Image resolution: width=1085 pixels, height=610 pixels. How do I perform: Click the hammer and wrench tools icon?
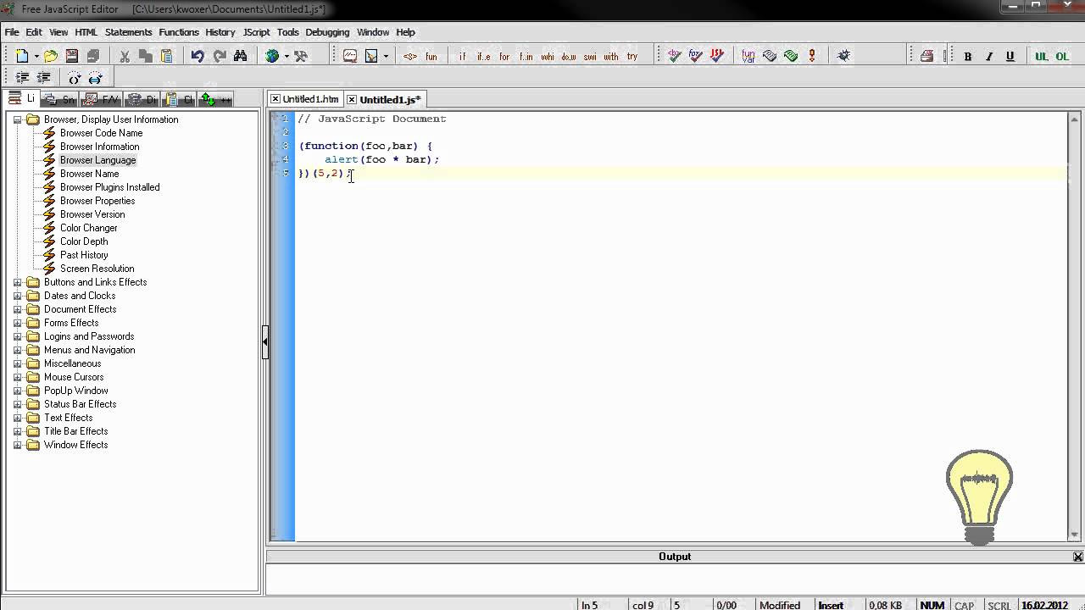(x=301, y=56)
